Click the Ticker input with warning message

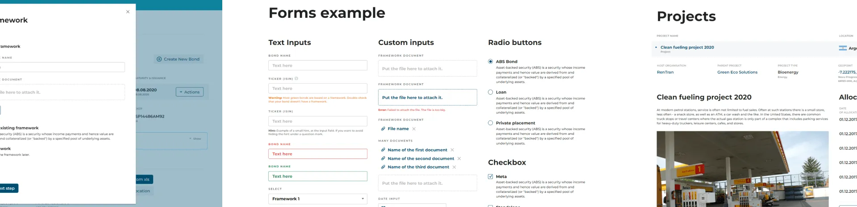[x=318, y=89]
